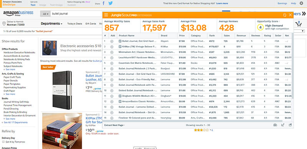The image size is (307, 149).
Task: Open SiteStripe Earnings link
Action: pyautogui.click(x=282, y=3)
